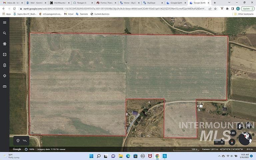This screenshot has width=256, height=160.
Task: Open the Apps bookmark shortcut
Action: [x=7, y=14]
